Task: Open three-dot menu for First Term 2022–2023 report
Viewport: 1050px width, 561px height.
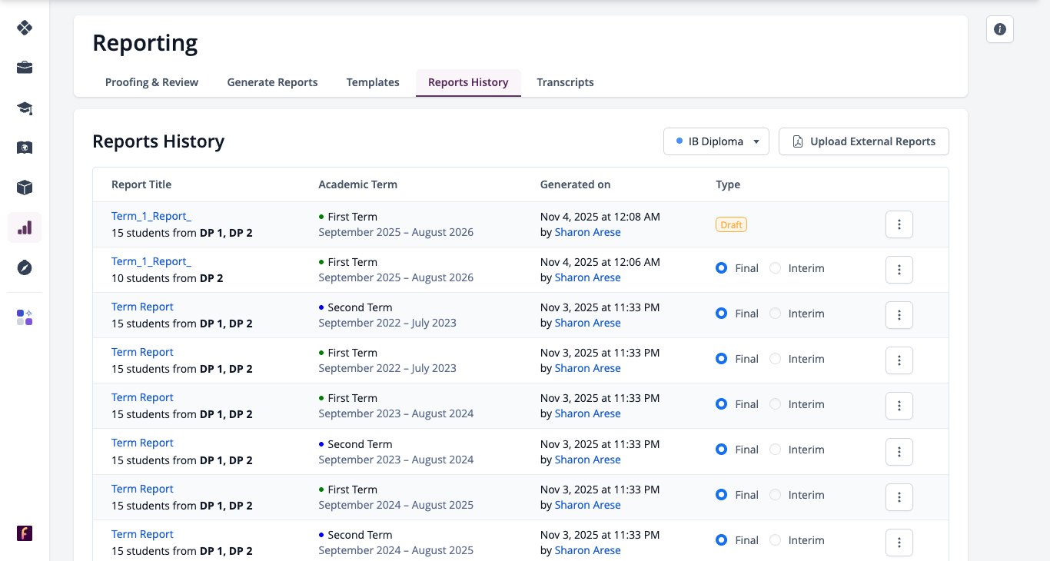Action: click(x=899, y=360)
